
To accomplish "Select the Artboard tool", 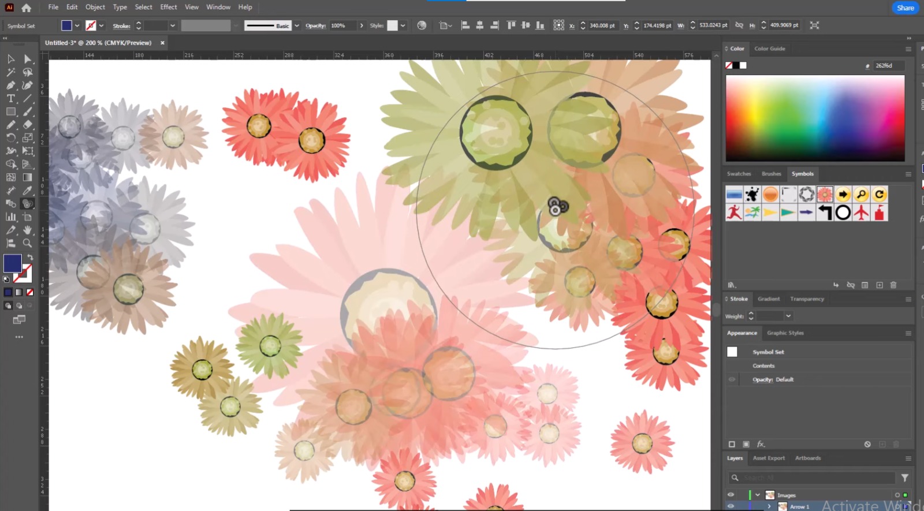I will [x=28, y=217].
